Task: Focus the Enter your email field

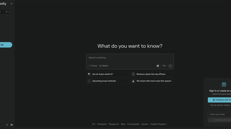Action: pyautogui.click(x=220, y=114)
